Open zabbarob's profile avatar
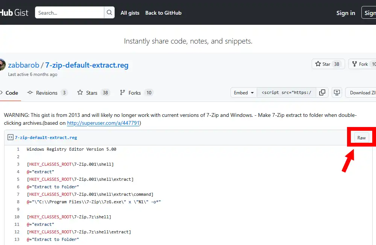 pos(2,65)
